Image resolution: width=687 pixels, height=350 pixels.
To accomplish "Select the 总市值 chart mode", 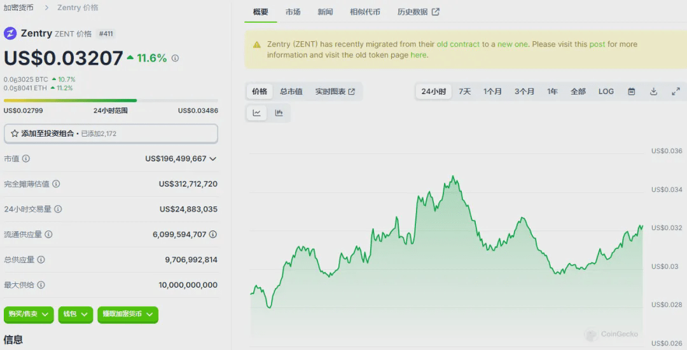I will point(291,91).
